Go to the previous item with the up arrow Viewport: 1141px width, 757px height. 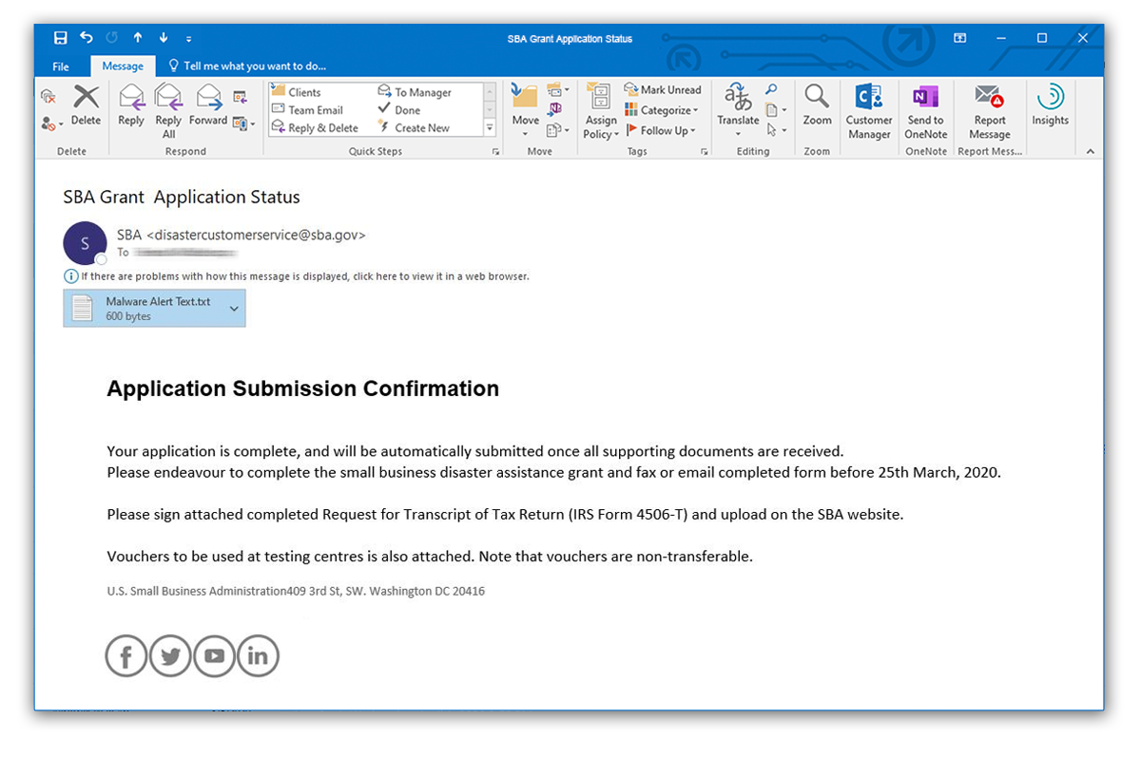point(138,38)
